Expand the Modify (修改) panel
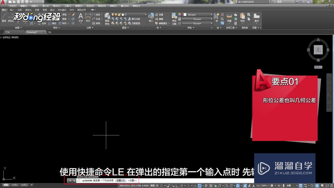334x188 pixels. pos(56,27)
